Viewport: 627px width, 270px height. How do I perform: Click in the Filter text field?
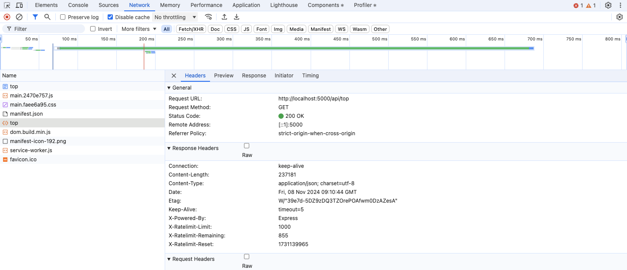48,29
